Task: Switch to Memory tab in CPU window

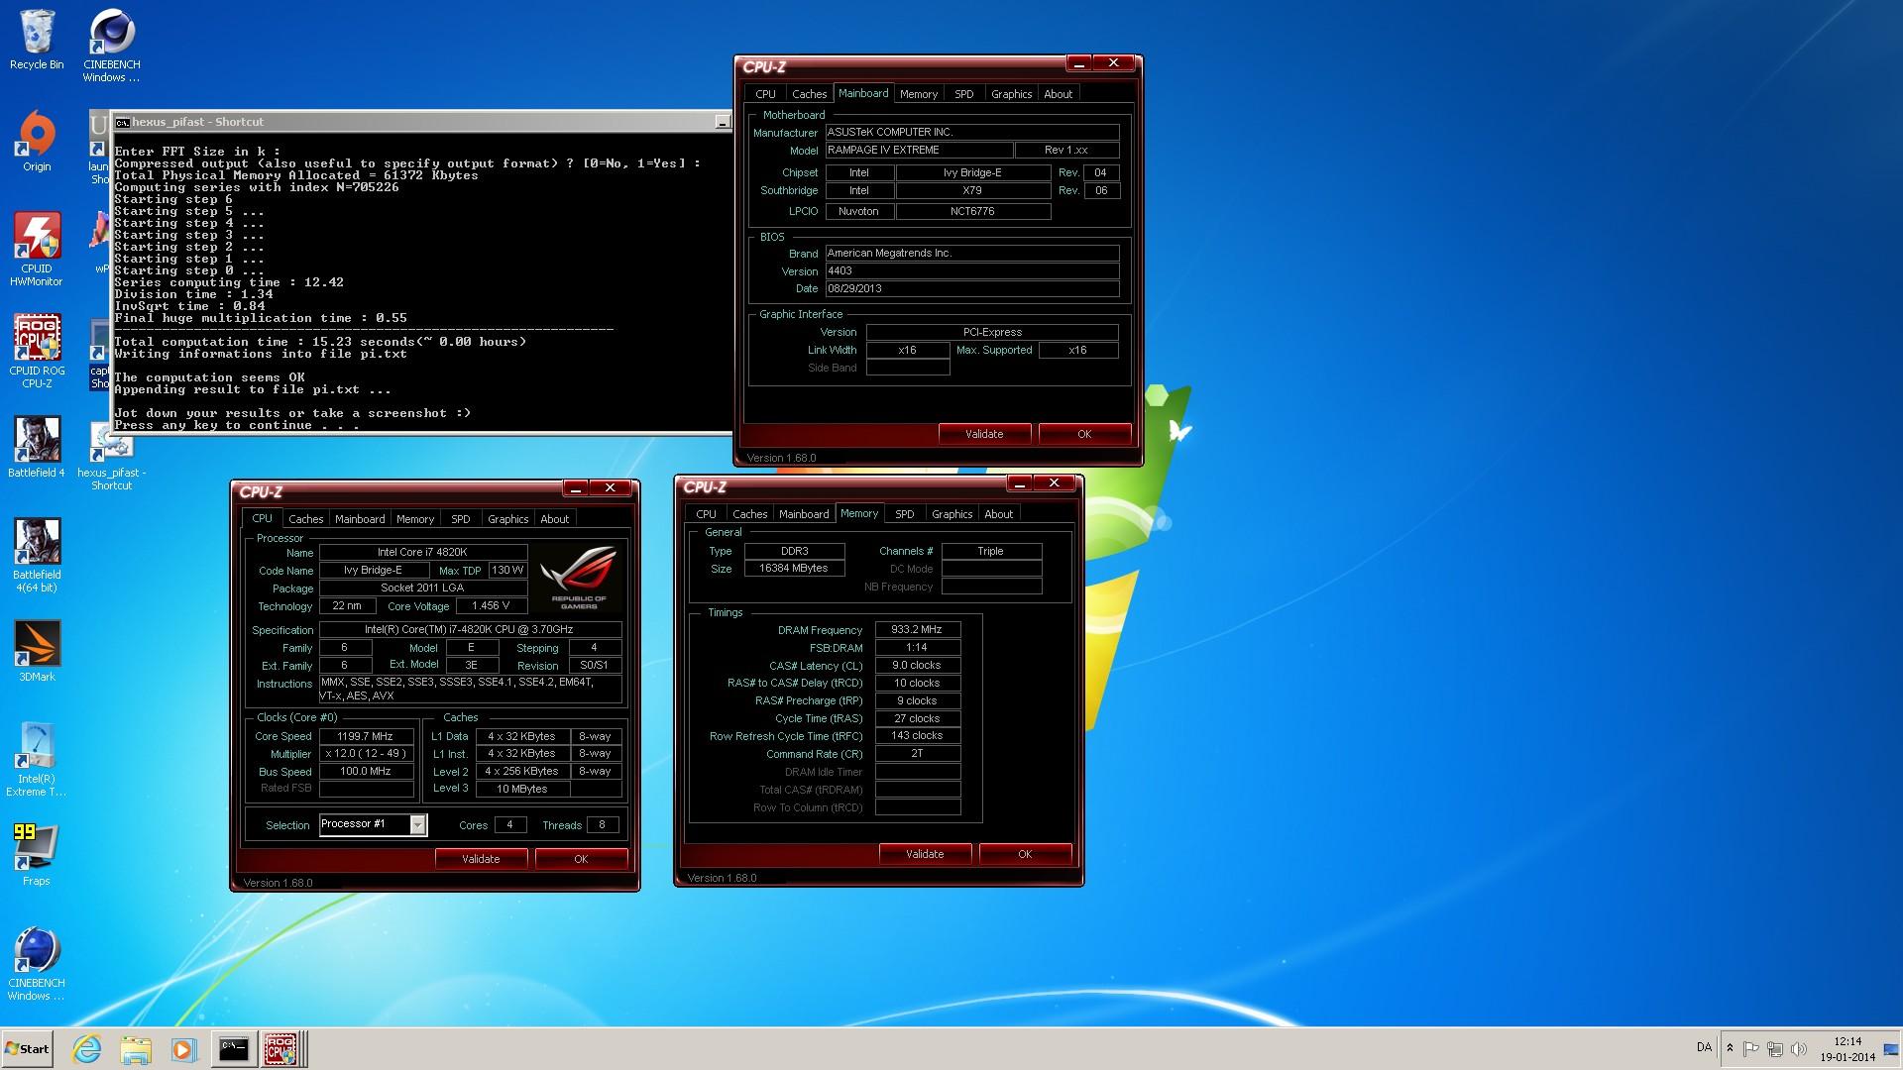Action: pos(415,519)
